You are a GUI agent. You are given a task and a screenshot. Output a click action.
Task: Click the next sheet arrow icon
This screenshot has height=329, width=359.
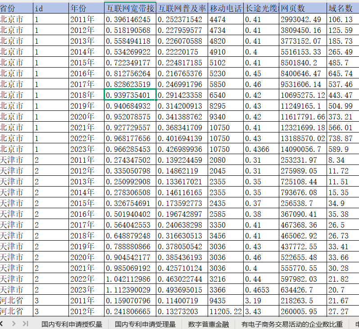(14, 323)
